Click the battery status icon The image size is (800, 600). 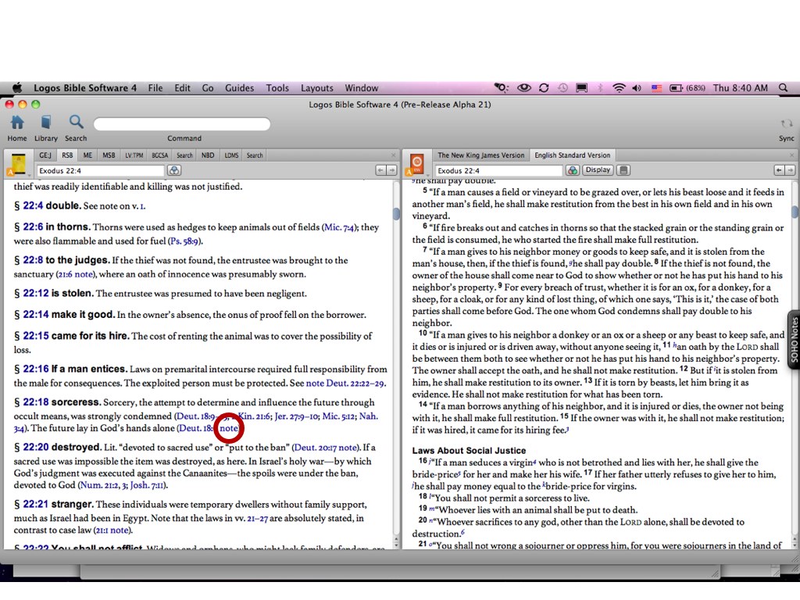(676, 87)
